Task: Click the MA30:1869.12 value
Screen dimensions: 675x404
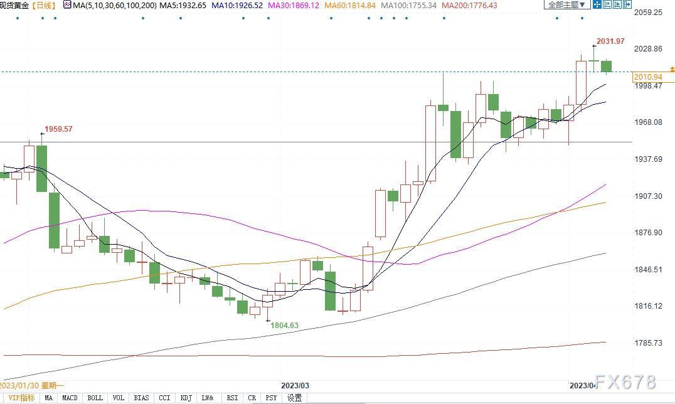Action: click(x=294, y=6)
